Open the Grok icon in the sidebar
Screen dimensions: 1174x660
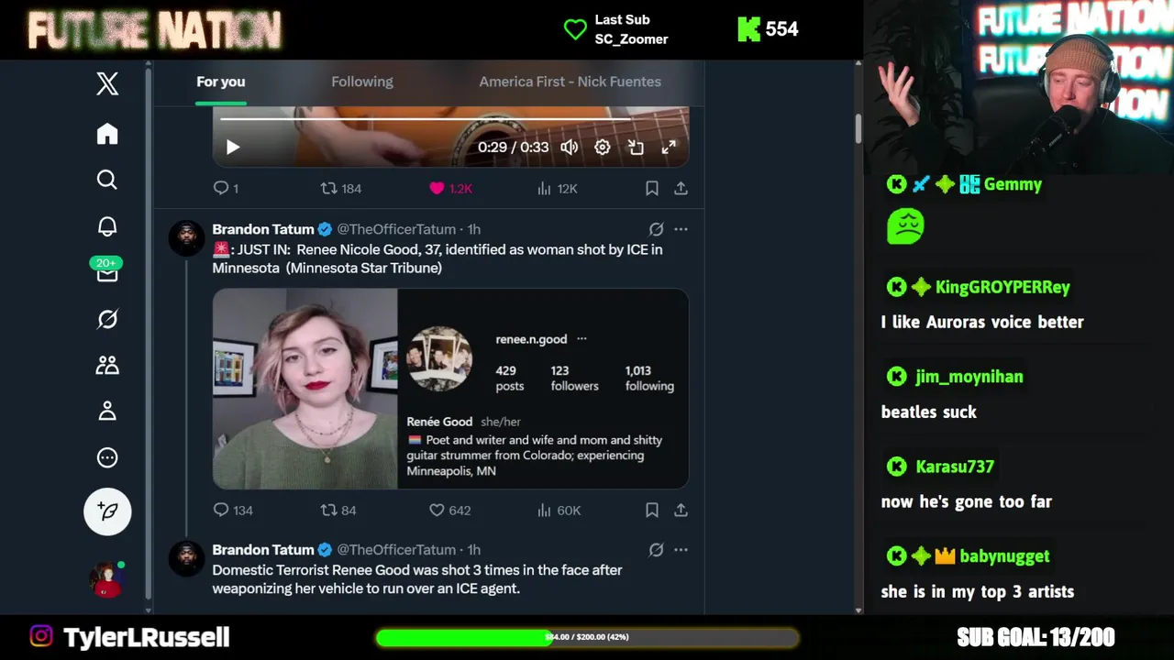point(107,319)
